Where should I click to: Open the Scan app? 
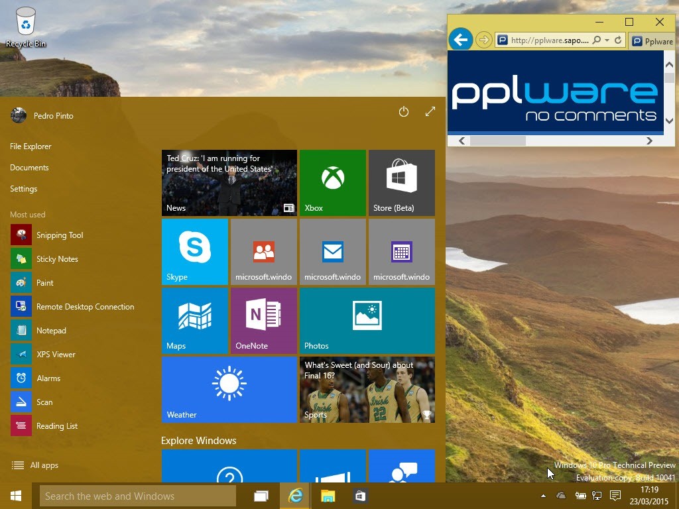coord(32,402)
